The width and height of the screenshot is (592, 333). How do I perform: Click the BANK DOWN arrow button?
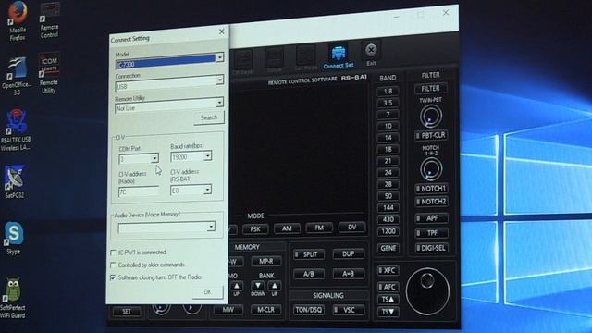(257, 286)
